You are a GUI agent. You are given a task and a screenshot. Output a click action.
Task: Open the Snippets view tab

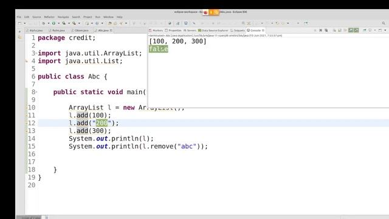click(238, 30)
